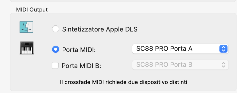Image resolution: width=237 pixels, height=93 pixels.
Task: Open the SC88 PRO Porta A popup menu
Action: (180, 49)
